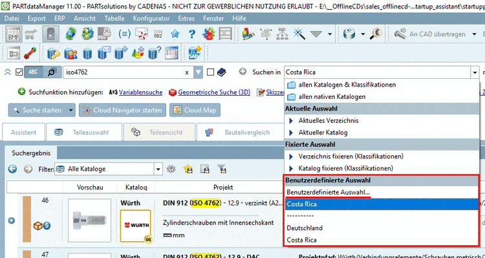The height and width of the screenshot is (258, 485).
Task: Switch to the Bauteilvergleich tab
Action: [x=240, y=132]
